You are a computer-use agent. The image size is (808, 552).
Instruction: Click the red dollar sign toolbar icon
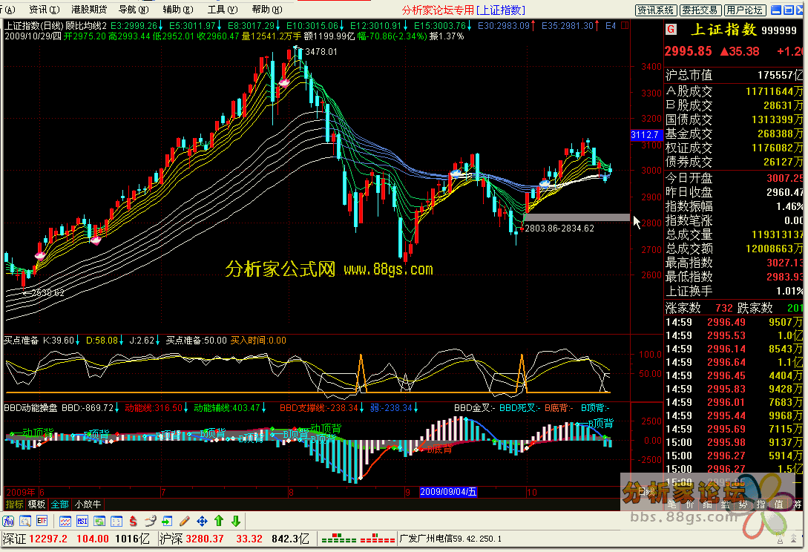click(x=133, y=521)
